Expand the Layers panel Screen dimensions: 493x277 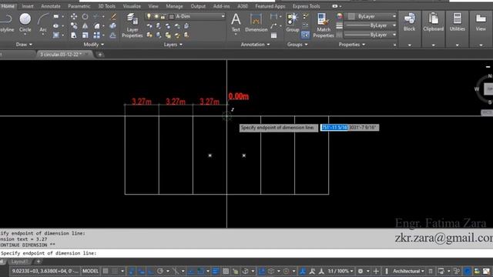pos(173,45)
